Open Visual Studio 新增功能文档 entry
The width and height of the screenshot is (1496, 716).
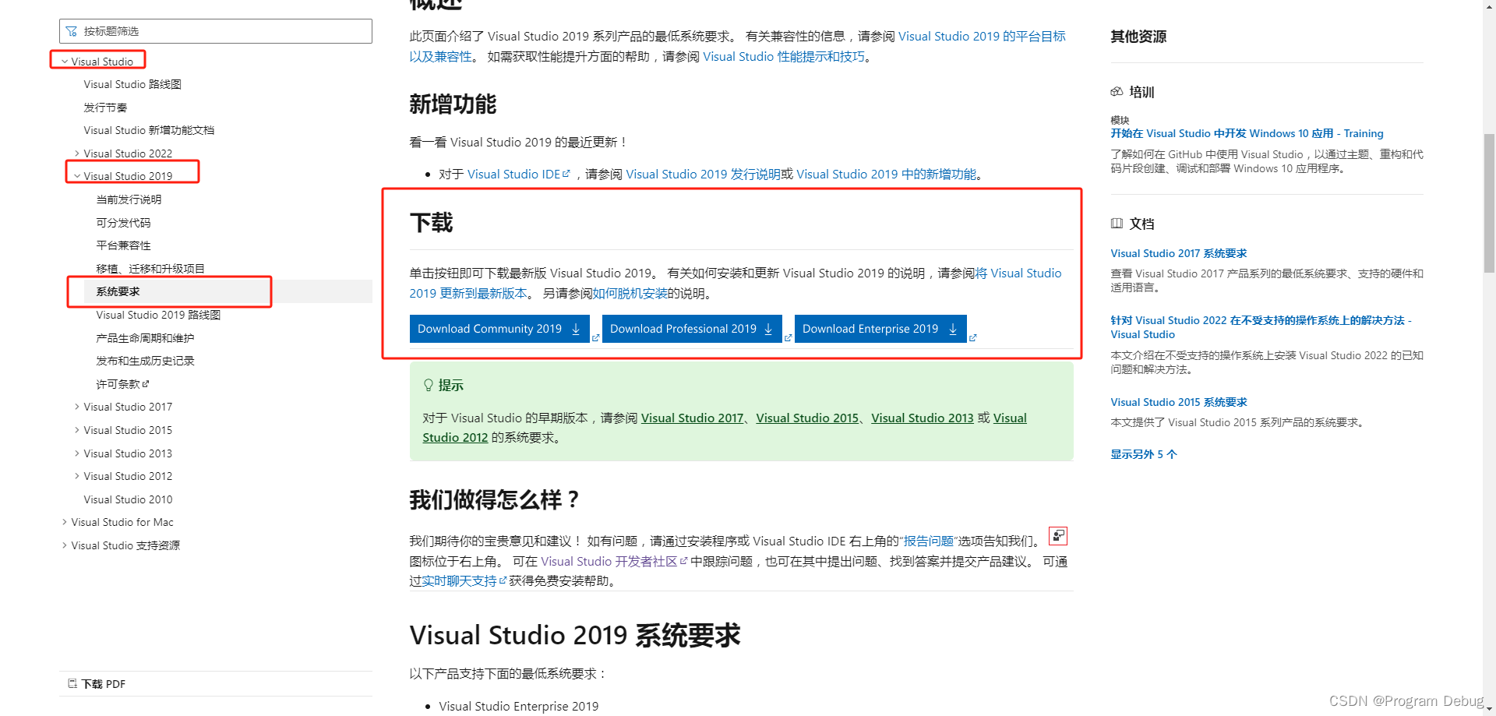coord(149,130)
